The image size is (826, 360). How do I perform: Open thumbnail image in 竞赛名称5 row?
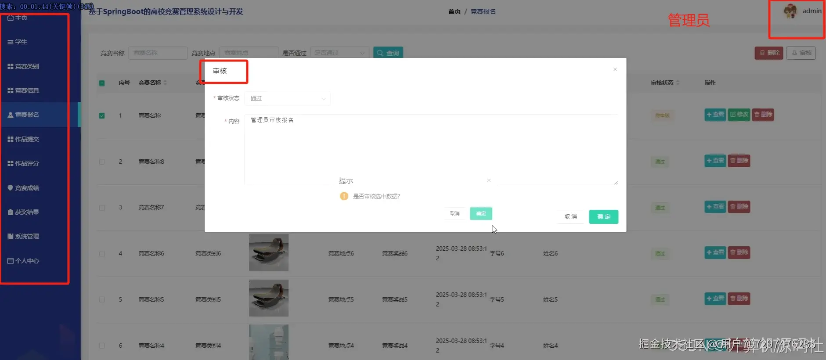(269, 298)
